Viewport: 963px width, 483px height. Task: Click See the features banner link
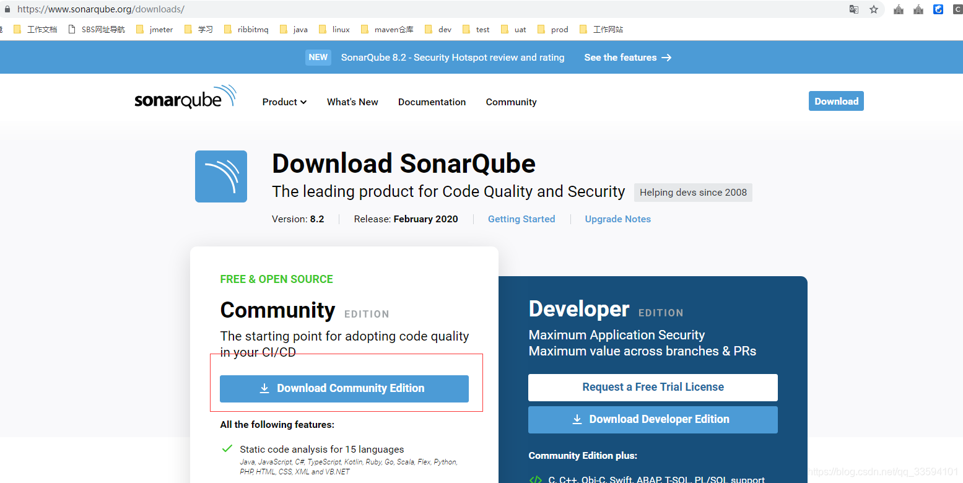[628, 58]
